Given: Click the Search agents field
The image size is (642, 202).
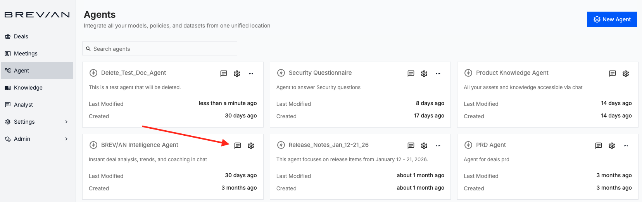Looking at the screenshot, I should coord(160,49).
